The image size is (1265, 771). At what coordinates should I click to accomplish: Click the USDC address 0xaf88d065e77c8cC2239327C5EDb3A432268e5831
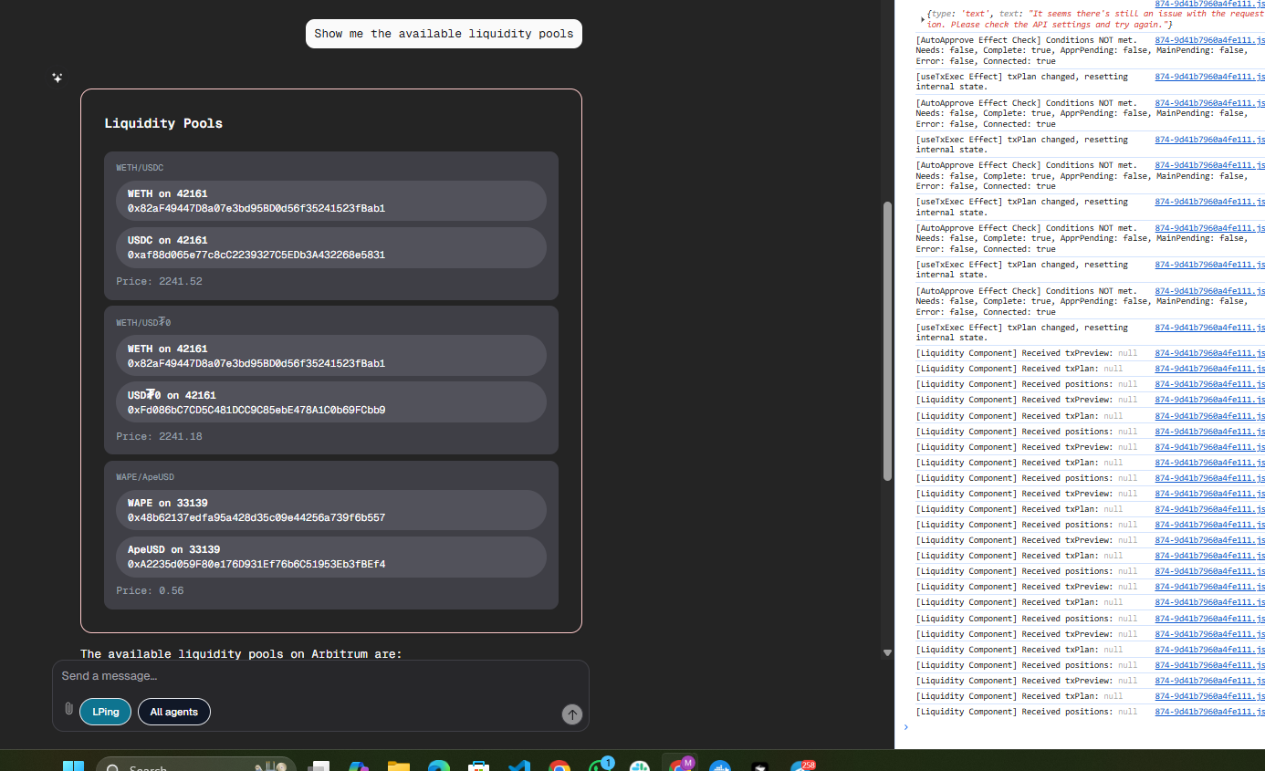pos(256,255)
